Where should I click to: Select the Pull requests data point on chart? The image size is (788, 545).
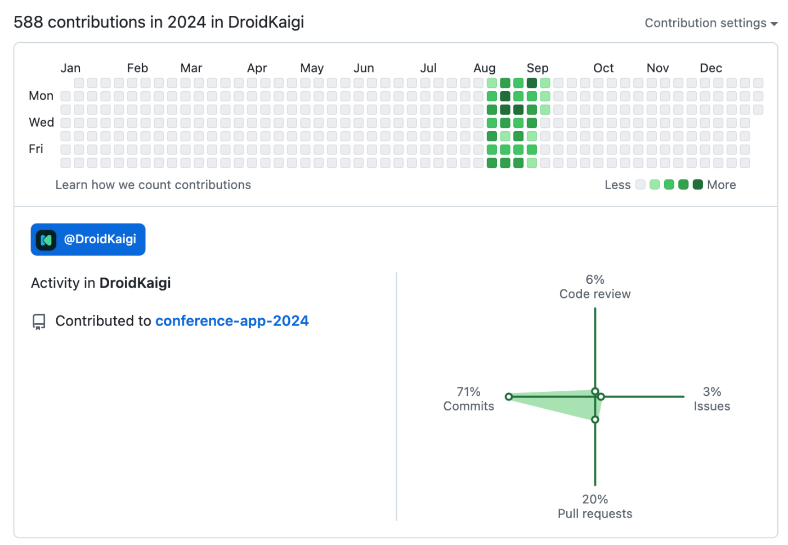click(595, 419)
